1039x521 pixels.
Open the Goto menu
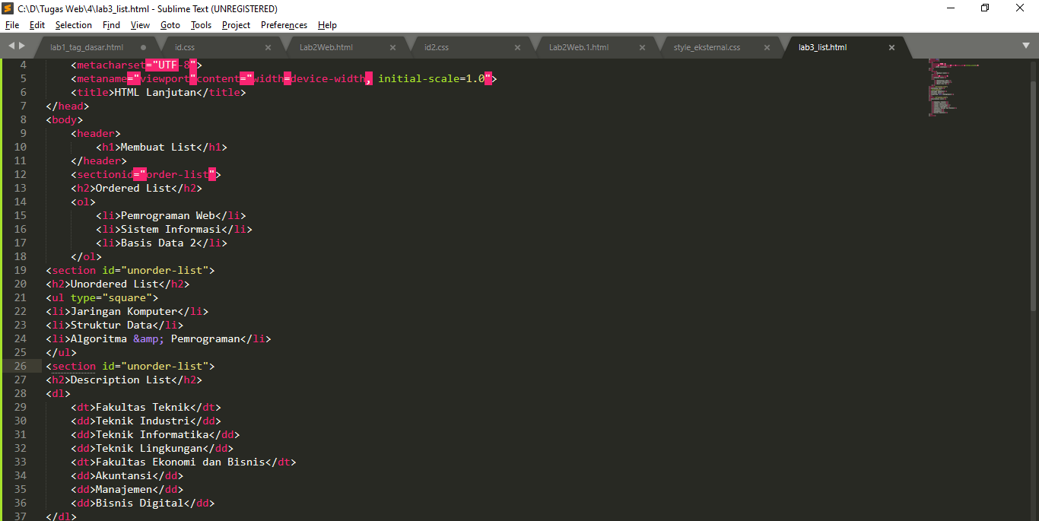click(x=170, y=24)
